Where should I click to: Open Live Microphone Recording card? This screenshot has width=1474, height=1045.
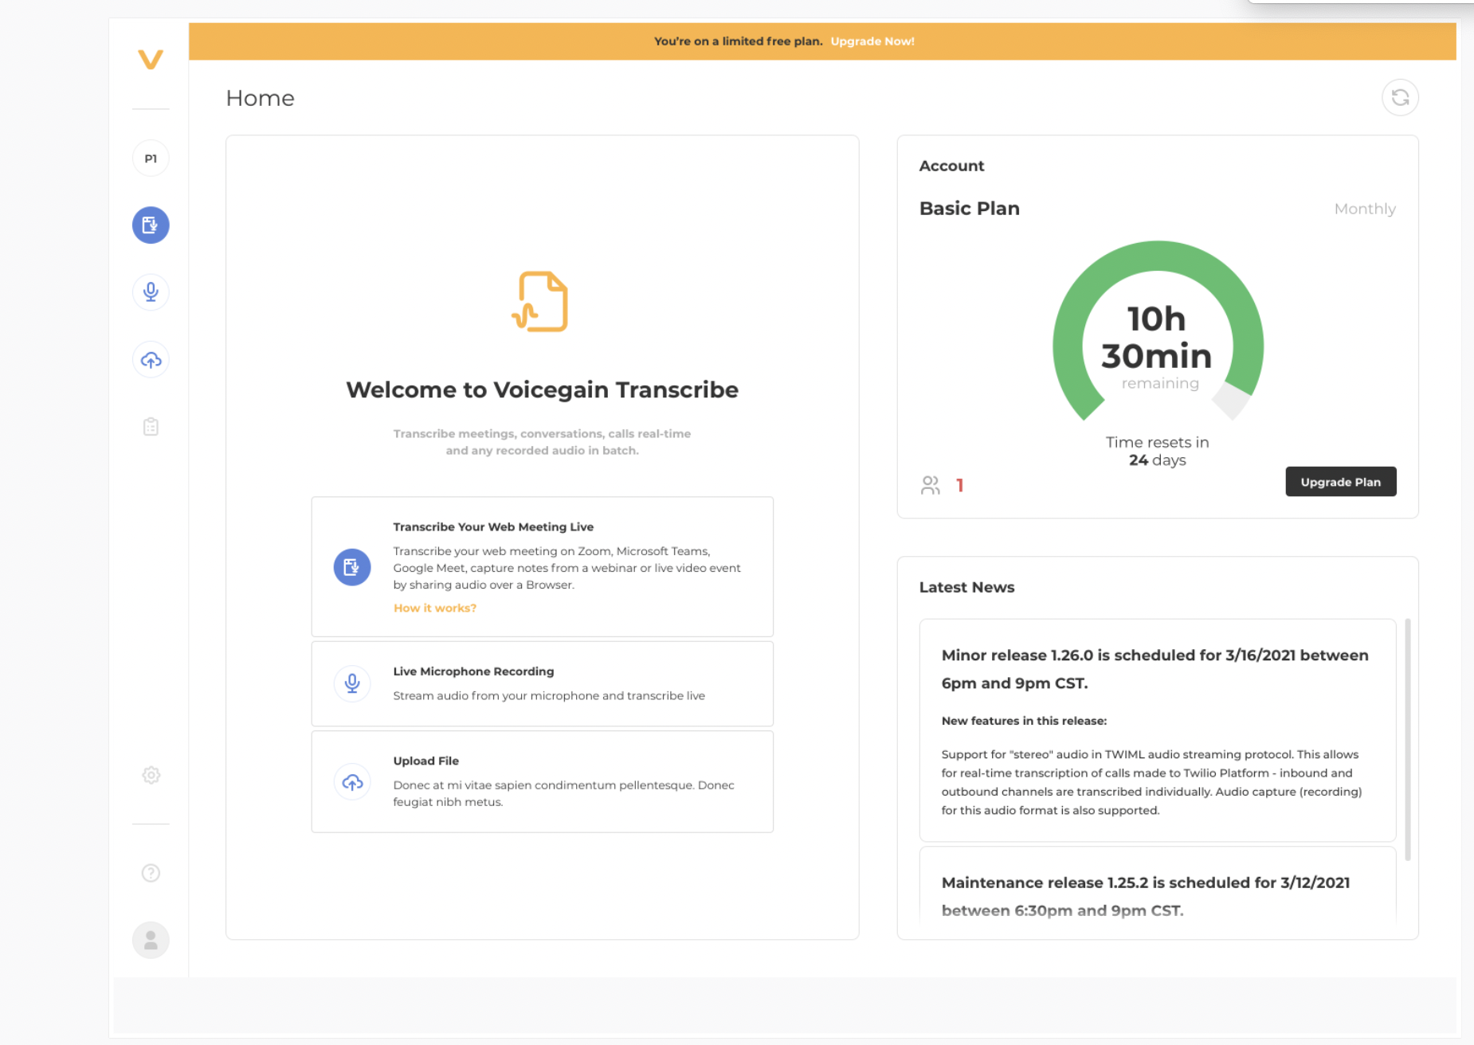543,683
